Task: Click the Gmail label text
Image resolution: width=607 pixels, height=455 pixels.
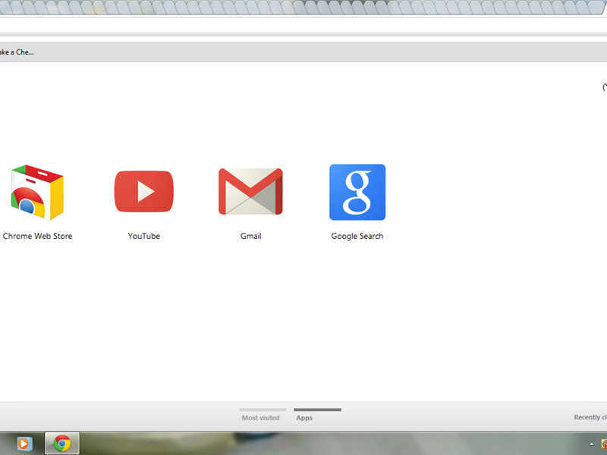Action: tap(250, 236)
